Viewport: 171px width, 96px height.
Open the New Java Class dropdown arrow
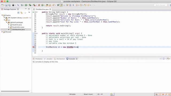(x=44, y=5)
